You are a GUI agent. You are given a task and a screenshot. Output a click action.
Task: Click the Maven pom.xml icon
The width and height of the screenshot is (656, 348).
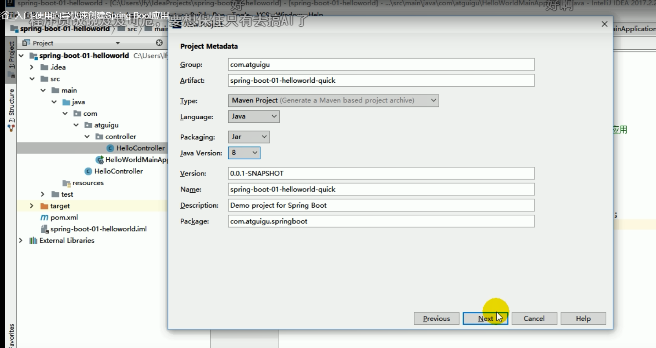click(x=44, y=217)
